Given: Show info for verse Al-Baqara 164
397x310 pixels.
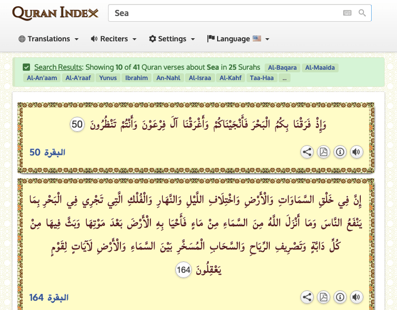Looking at the screenshot, I should click(x=340, y=297).
